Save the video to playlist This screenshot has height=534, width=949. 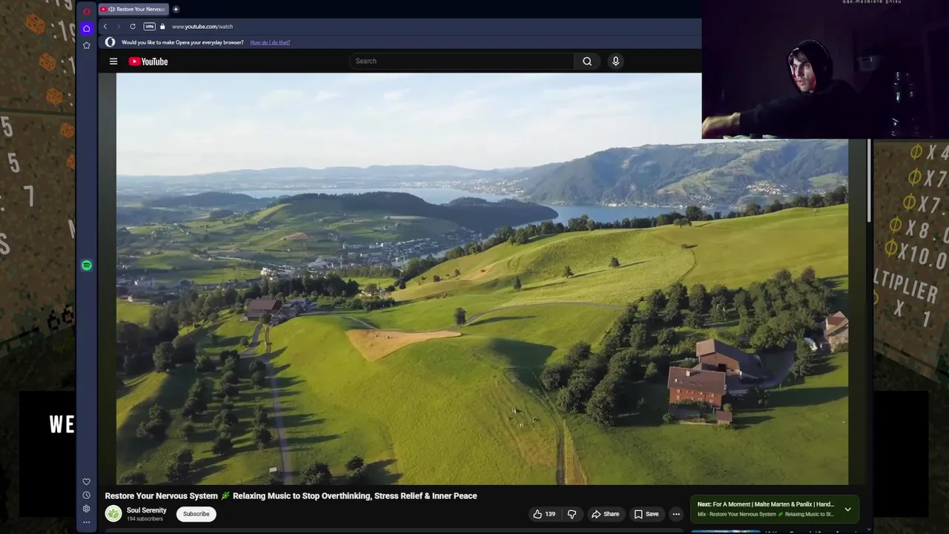647,514
